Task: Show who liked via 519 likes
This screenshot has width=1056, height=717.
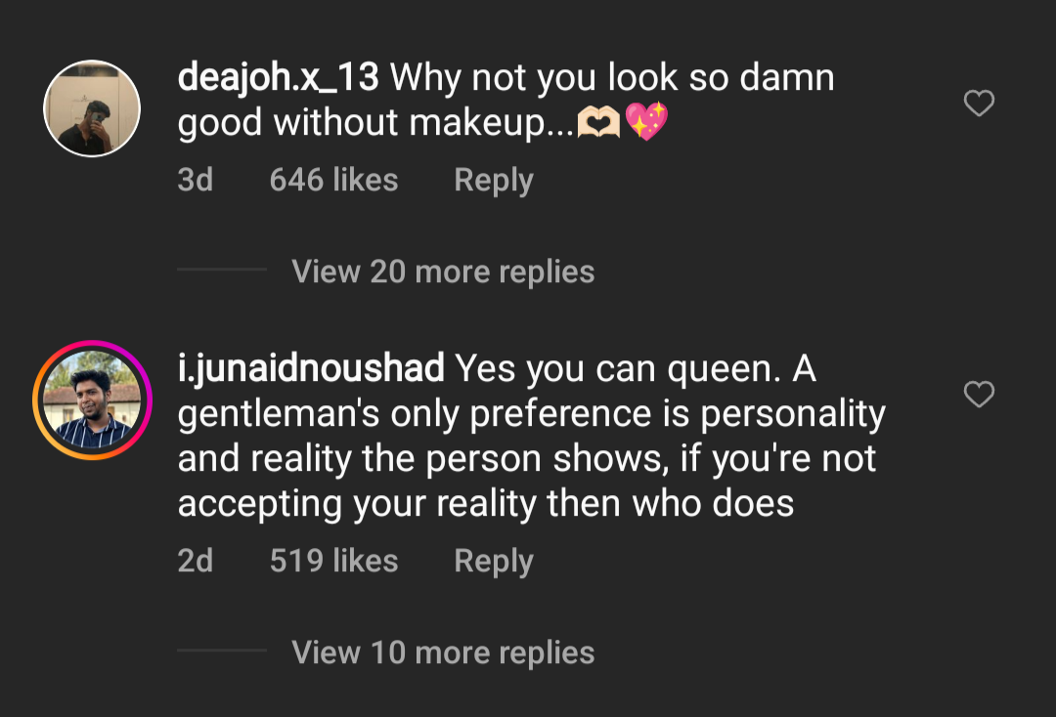Action: coord(334,561)
